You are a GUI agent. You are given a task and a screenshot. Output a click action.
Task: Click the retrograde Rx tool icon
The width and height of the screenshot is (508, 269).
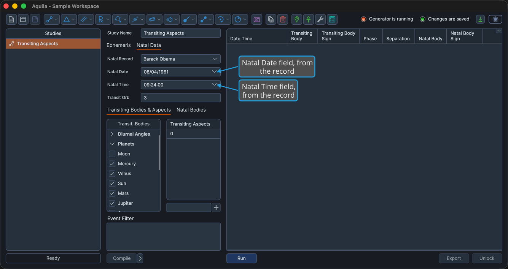click(101, 19)
